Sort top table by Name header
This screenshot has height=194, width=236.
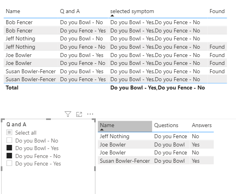point(13,11)
